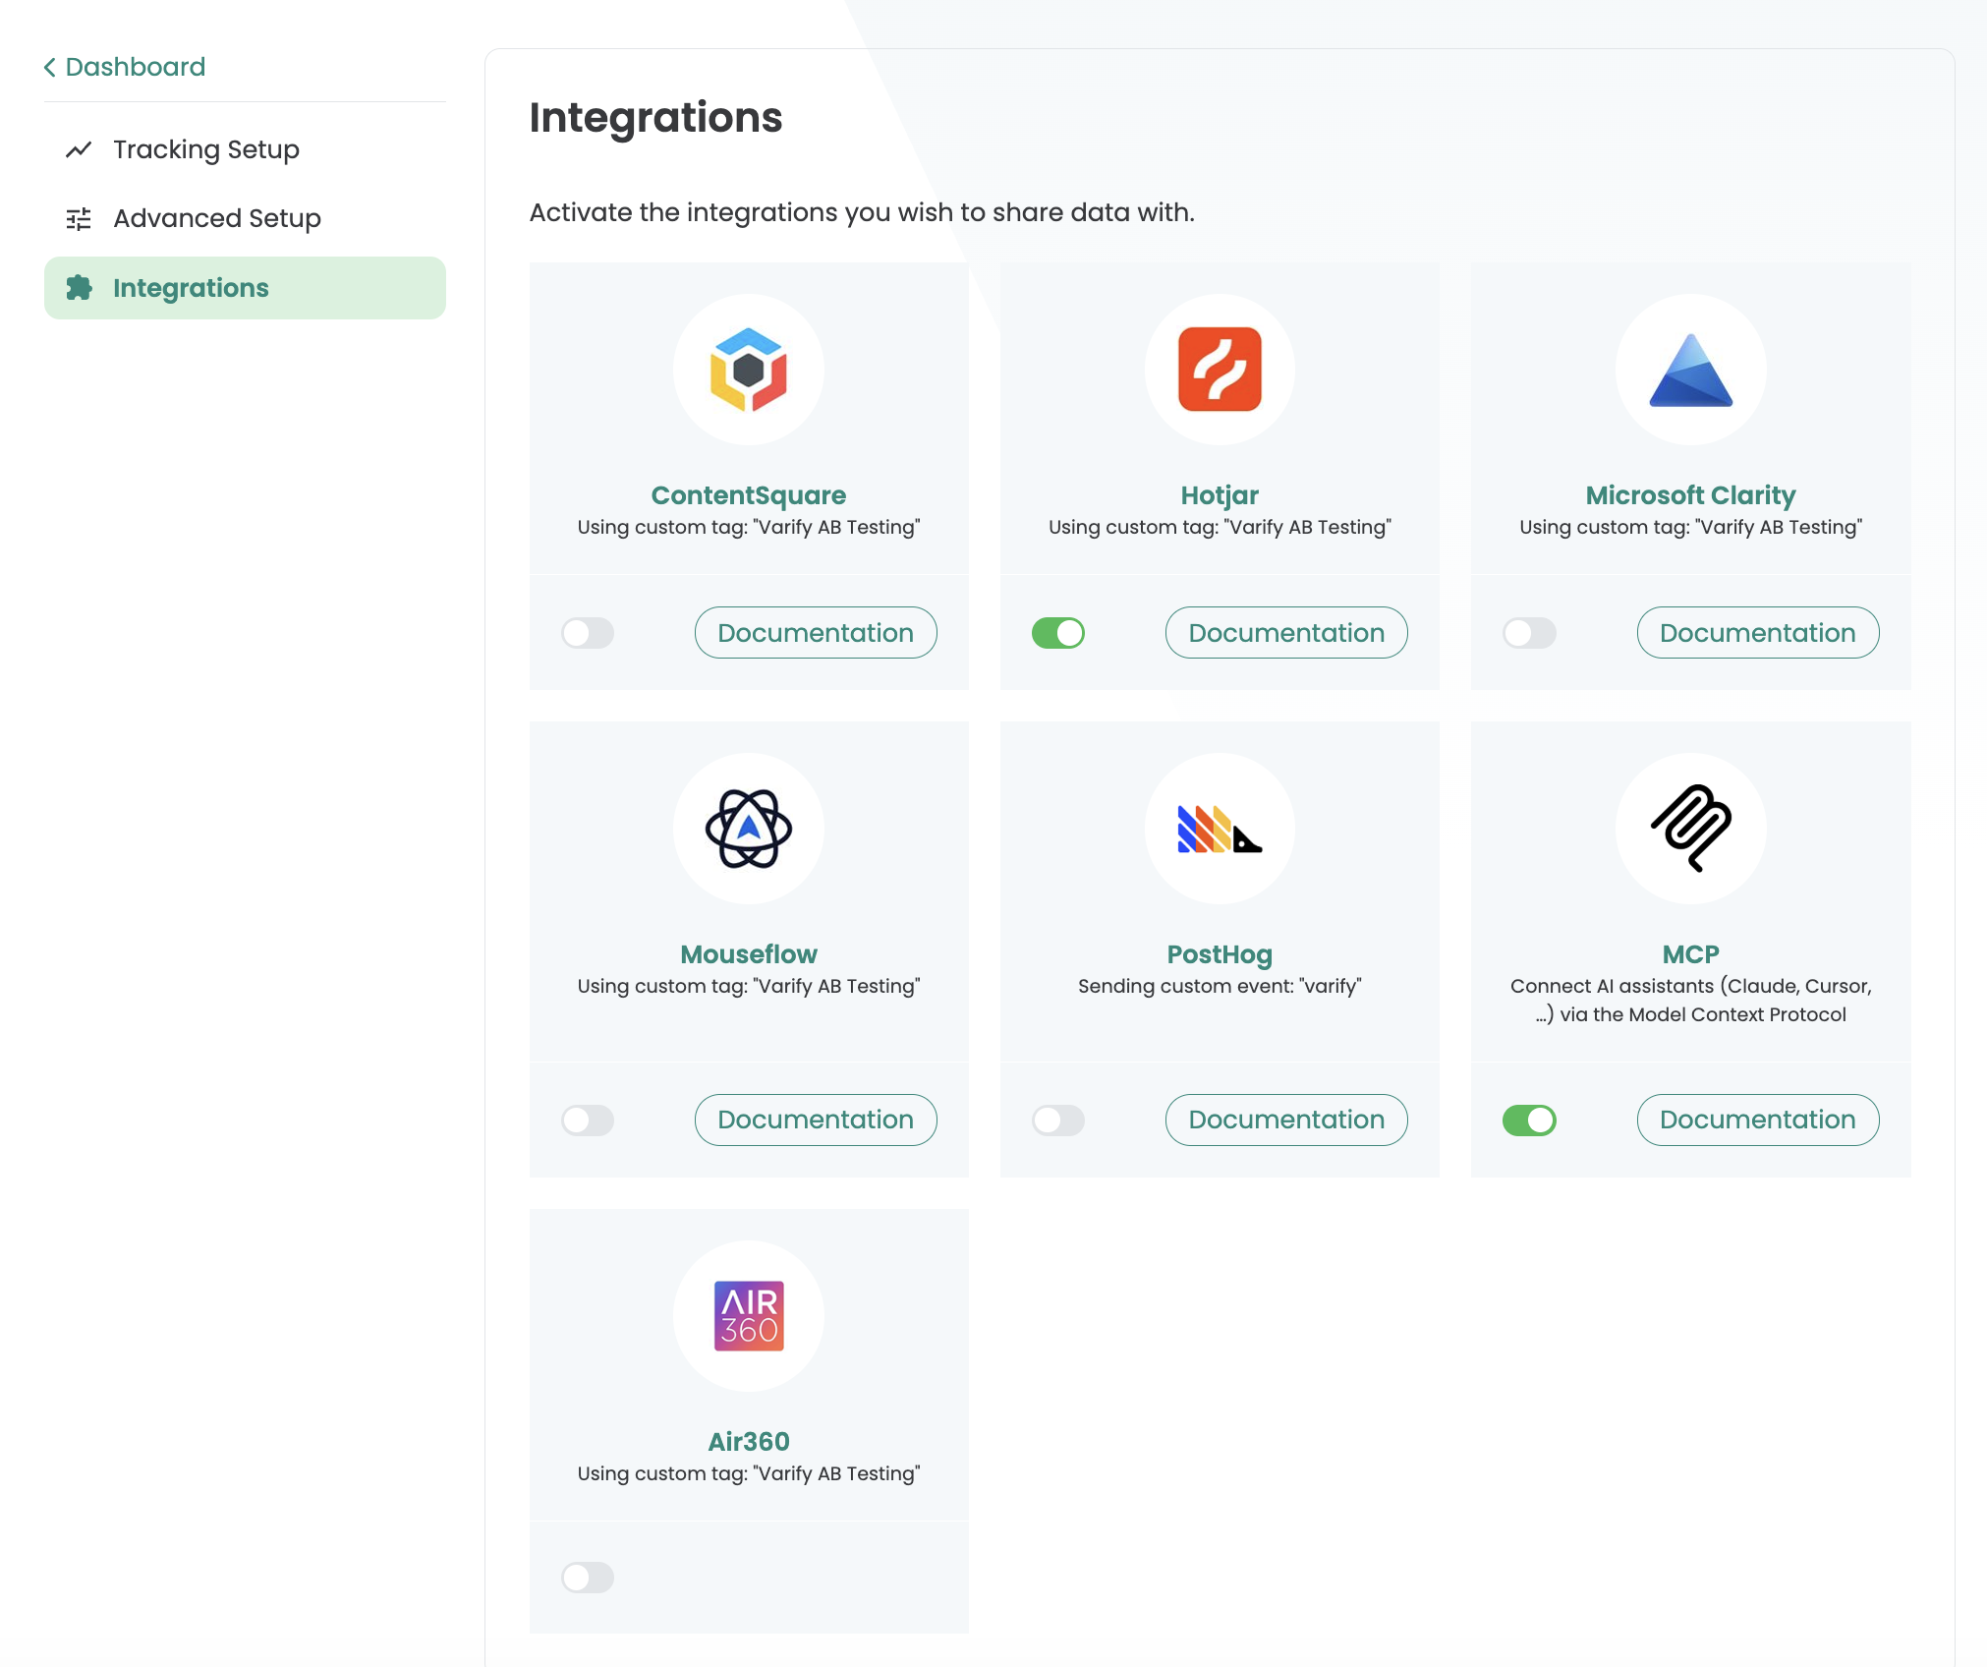
Task: Click the Microsoft Clarity title
Action: click(1690, 495)
